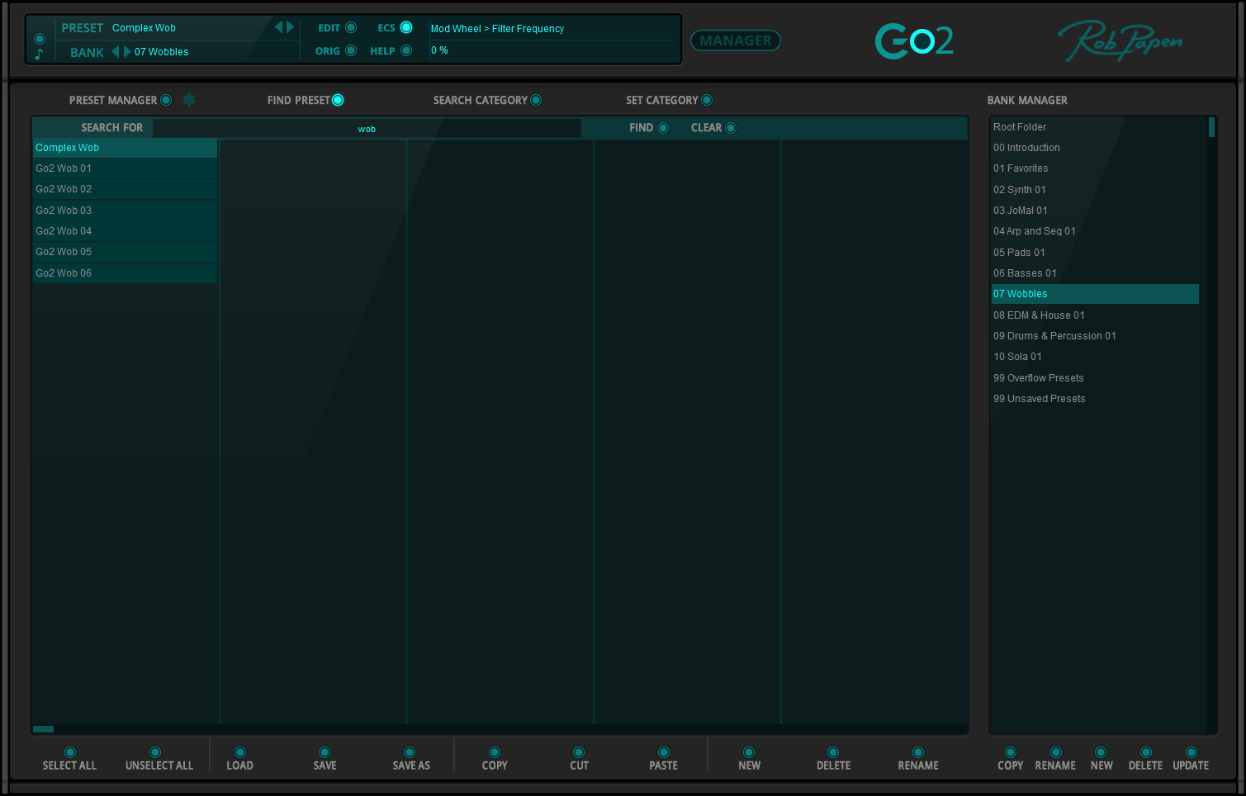Select the 00 Introduction bank
This screenshot has height=796, width=1246.
[1095, 148]
